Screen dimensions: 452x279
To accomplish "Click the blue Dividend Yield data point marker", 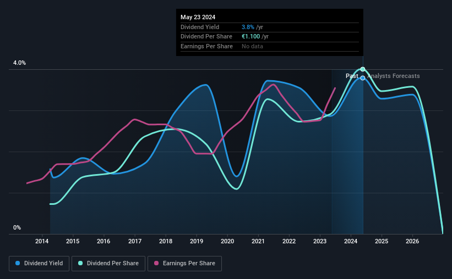I will (x=363, y=78).
